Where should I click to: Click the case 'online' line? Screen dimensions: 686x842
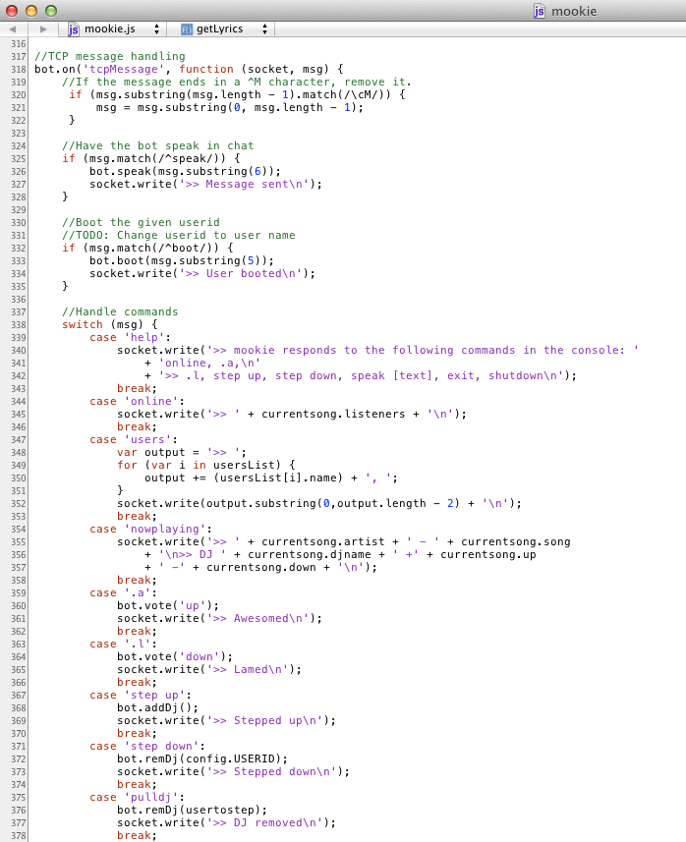[137, 402]
